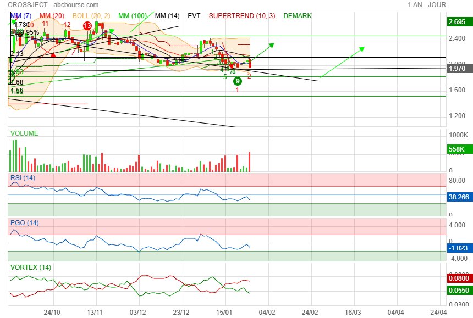Image resolution: width=473 pixels, height=318 pixels.
Task: Click the red 0.0800 Vortex value tag
Action: point(458,278)
